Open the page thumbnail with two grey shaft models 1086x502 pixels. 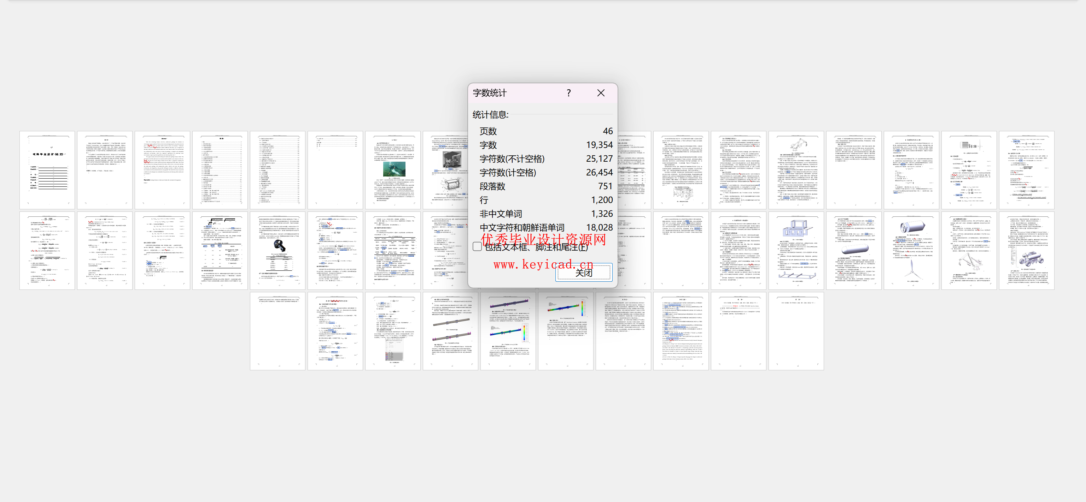pos(451,331)
